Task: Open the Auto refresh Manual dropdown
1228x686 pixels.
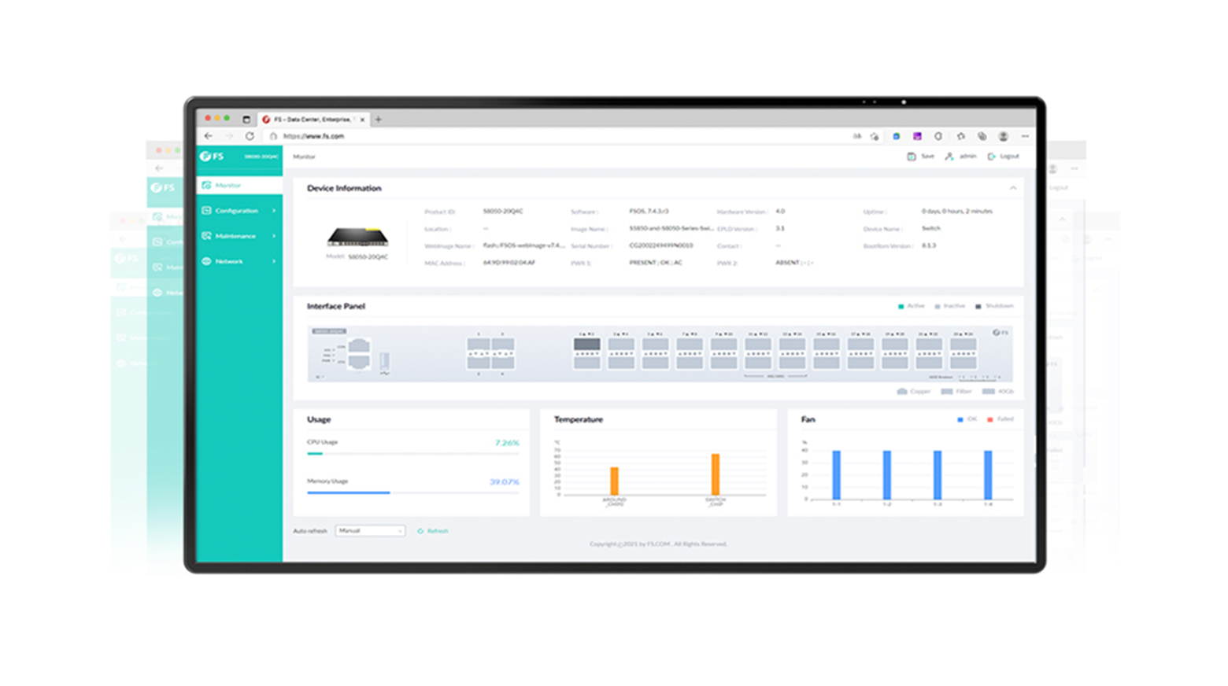Action: [370, 531]
